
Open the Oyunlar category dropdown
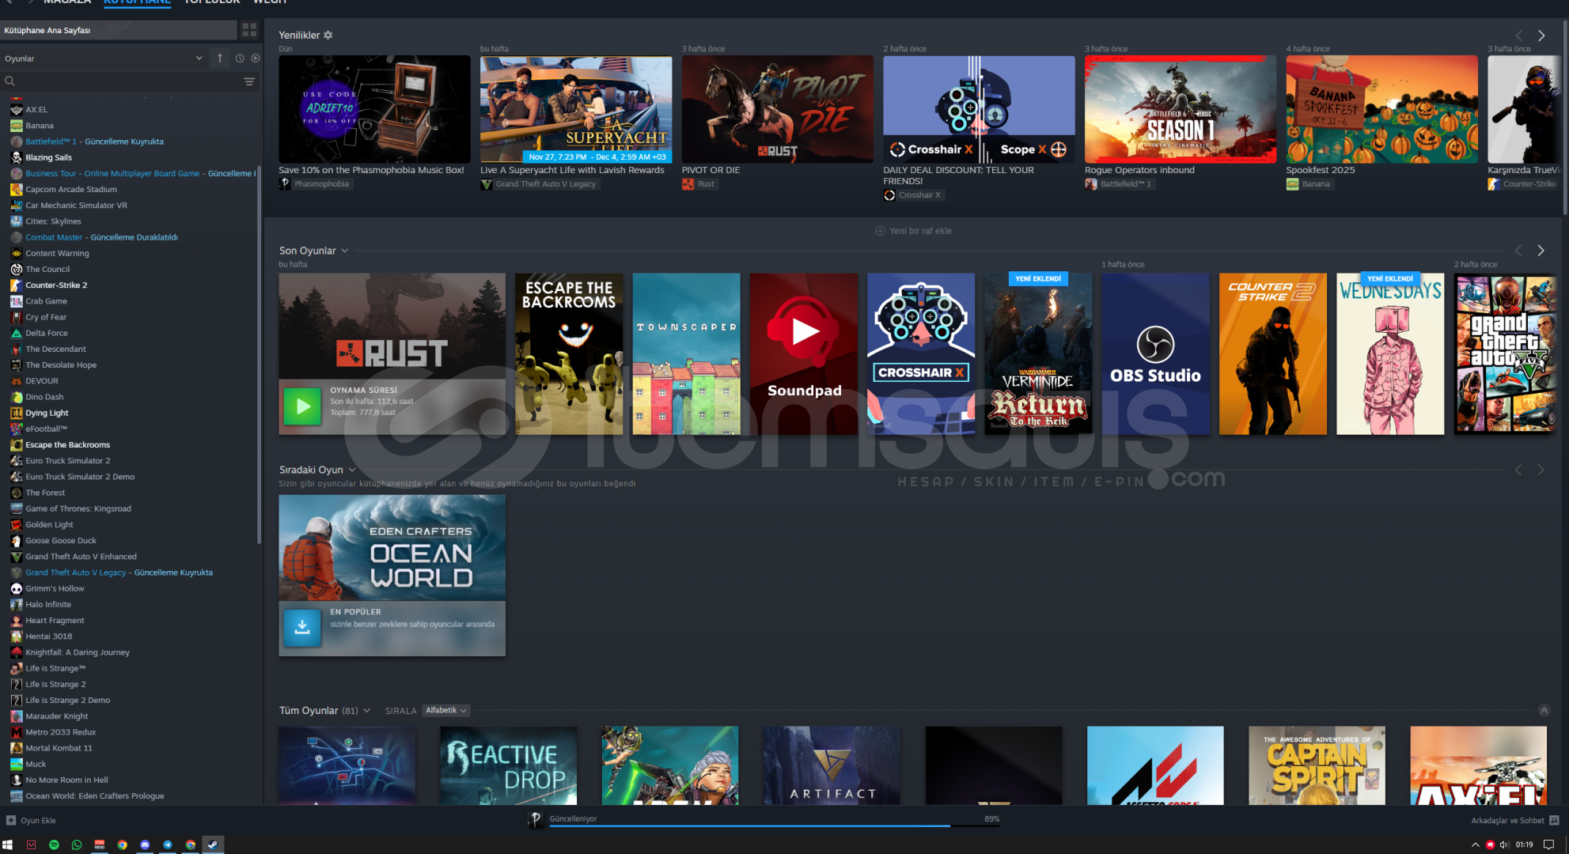(x=103, y=59)
